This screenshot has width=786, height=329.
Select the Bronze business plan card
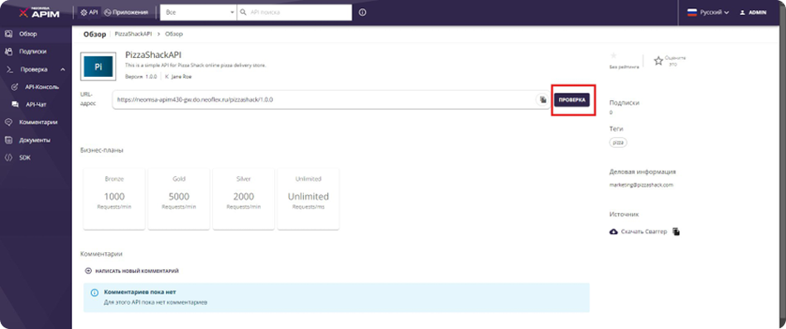(x=114, y=199)
